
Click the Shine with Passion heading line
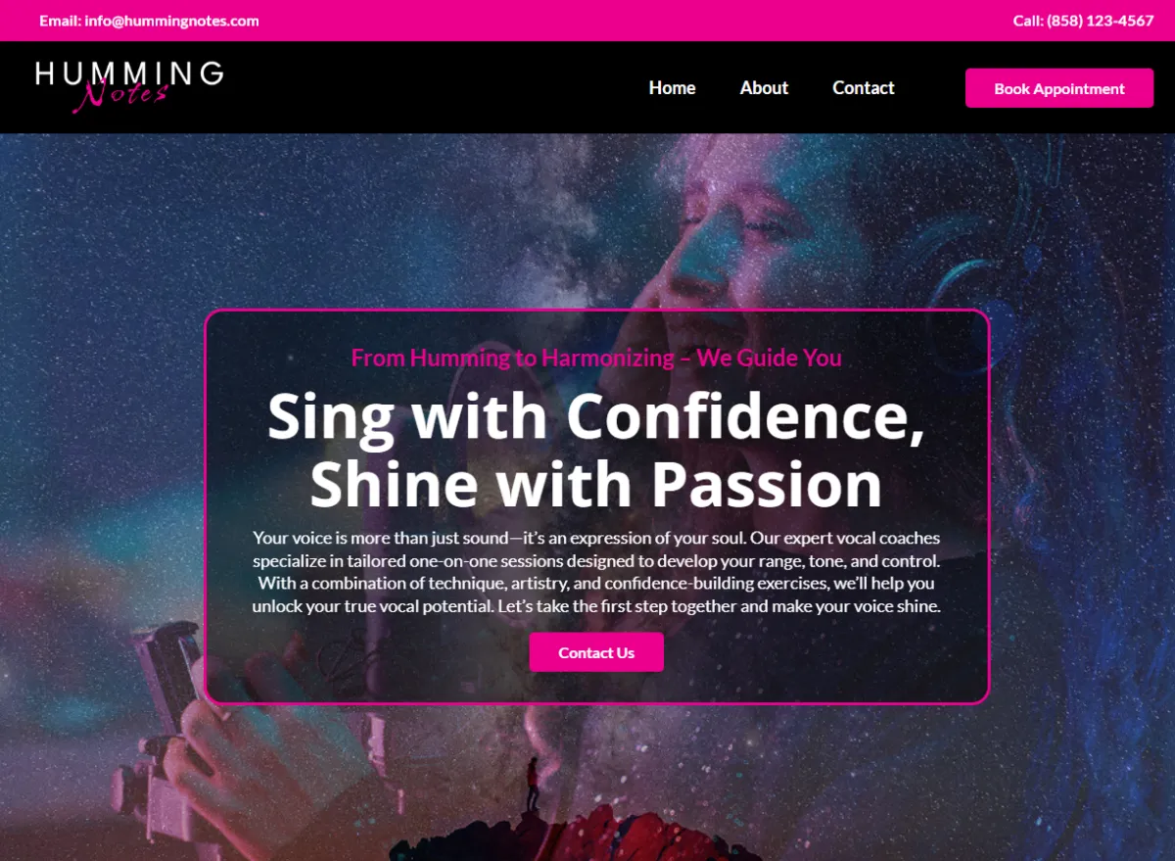point(596,484)
